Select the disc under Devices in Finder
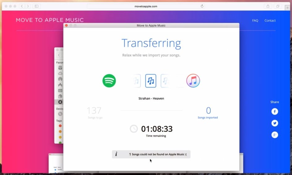 pyautogui.click(x=60, y=114)
